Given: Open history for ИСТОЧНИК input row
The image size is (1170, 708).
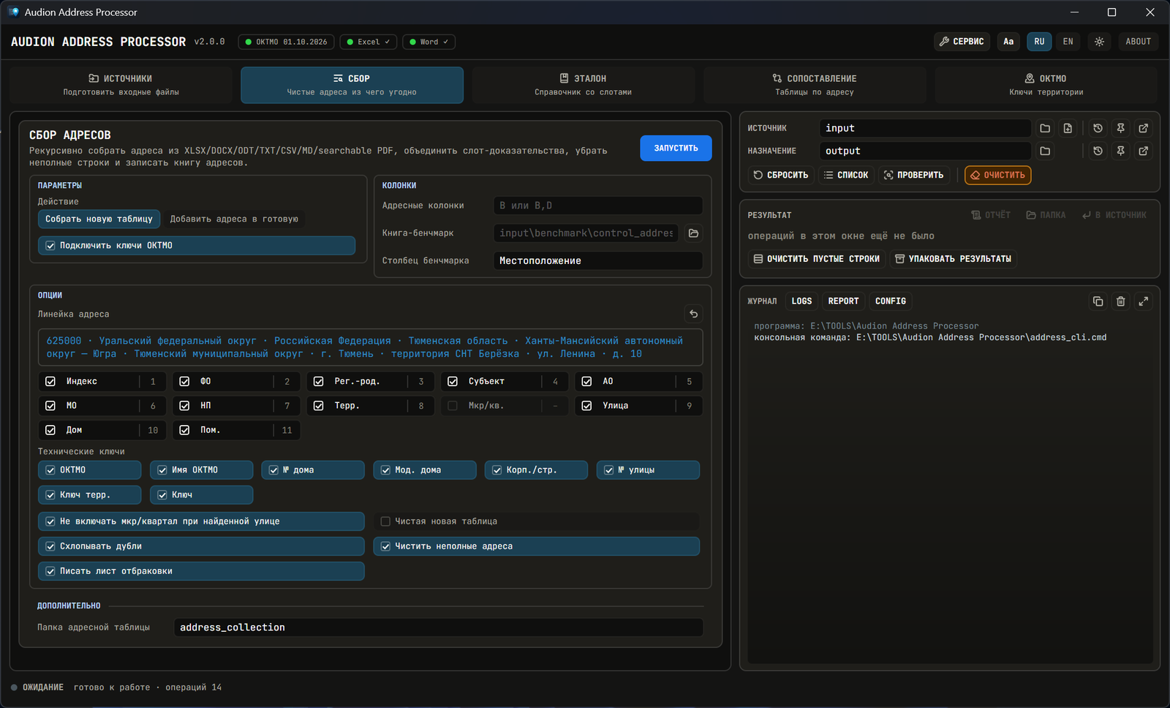Looking at the screenshot, I should [1098, 128].
